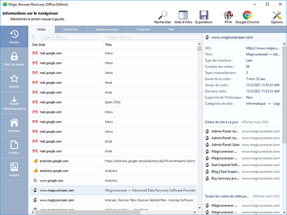Click the info pane vertical scrollbar thumb

click(x=284, y=95)
